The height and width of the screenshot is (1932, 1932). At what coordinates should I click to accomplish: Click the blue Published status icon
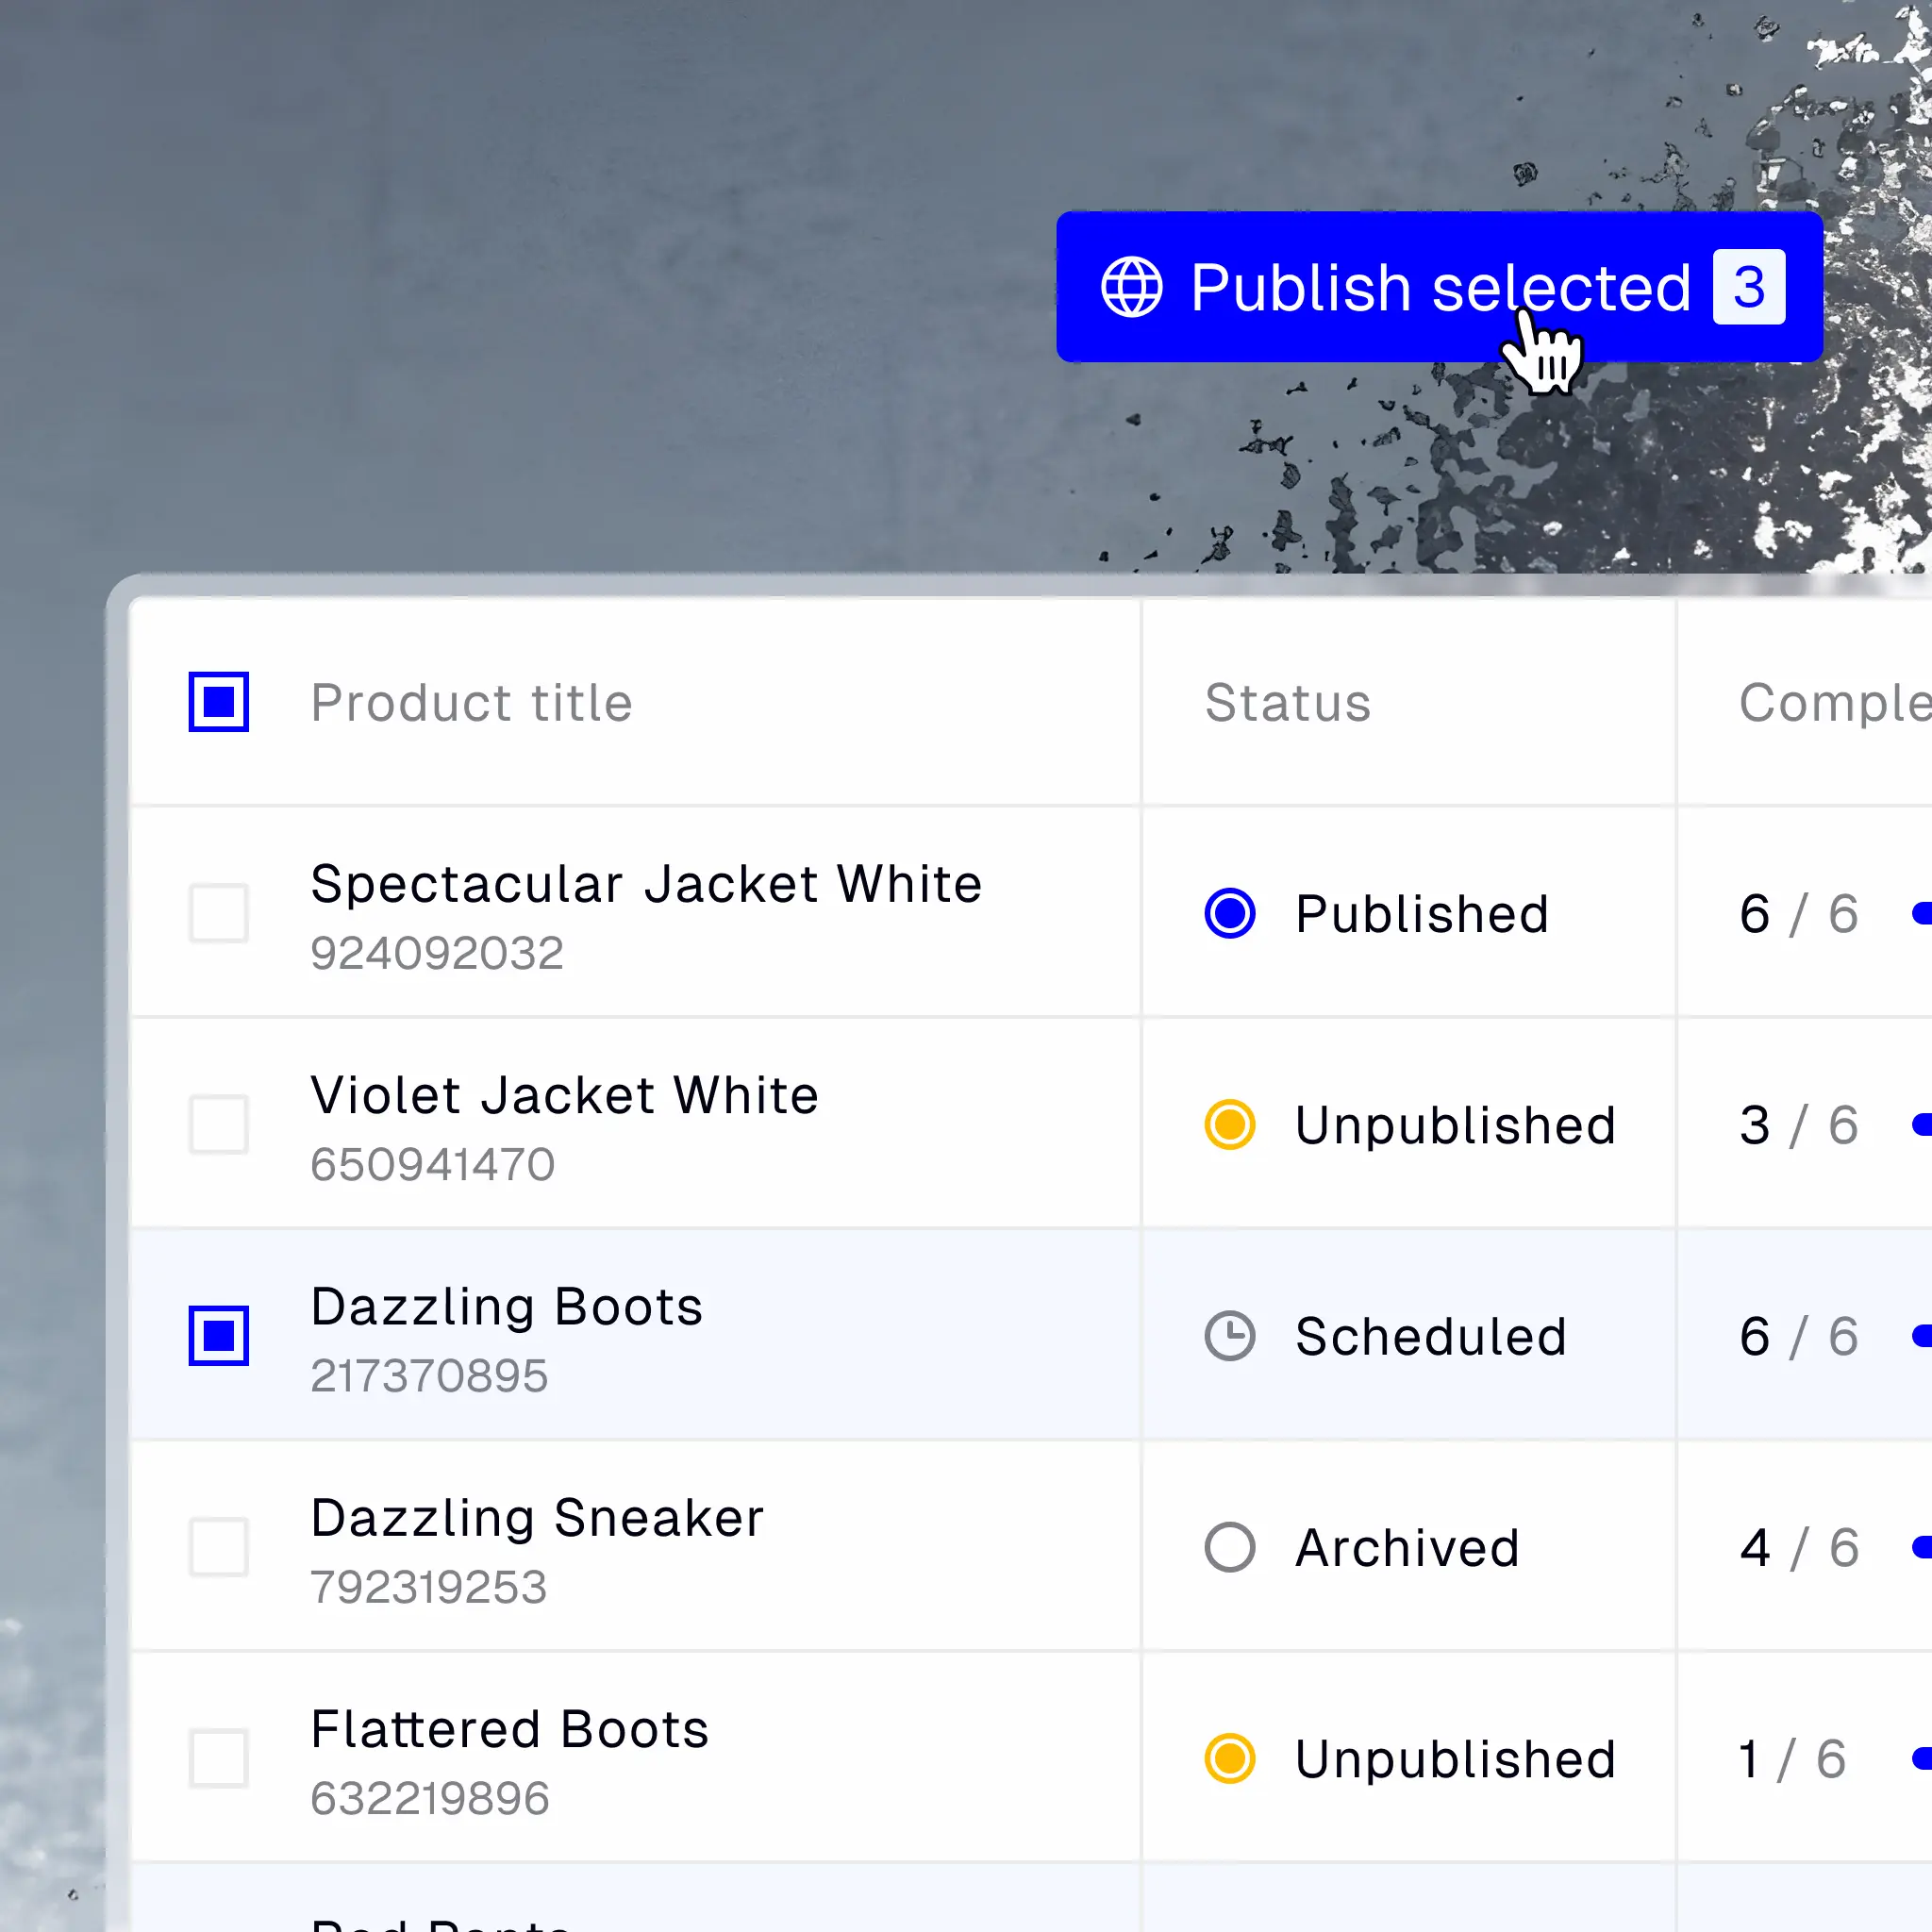(1229, 913)
